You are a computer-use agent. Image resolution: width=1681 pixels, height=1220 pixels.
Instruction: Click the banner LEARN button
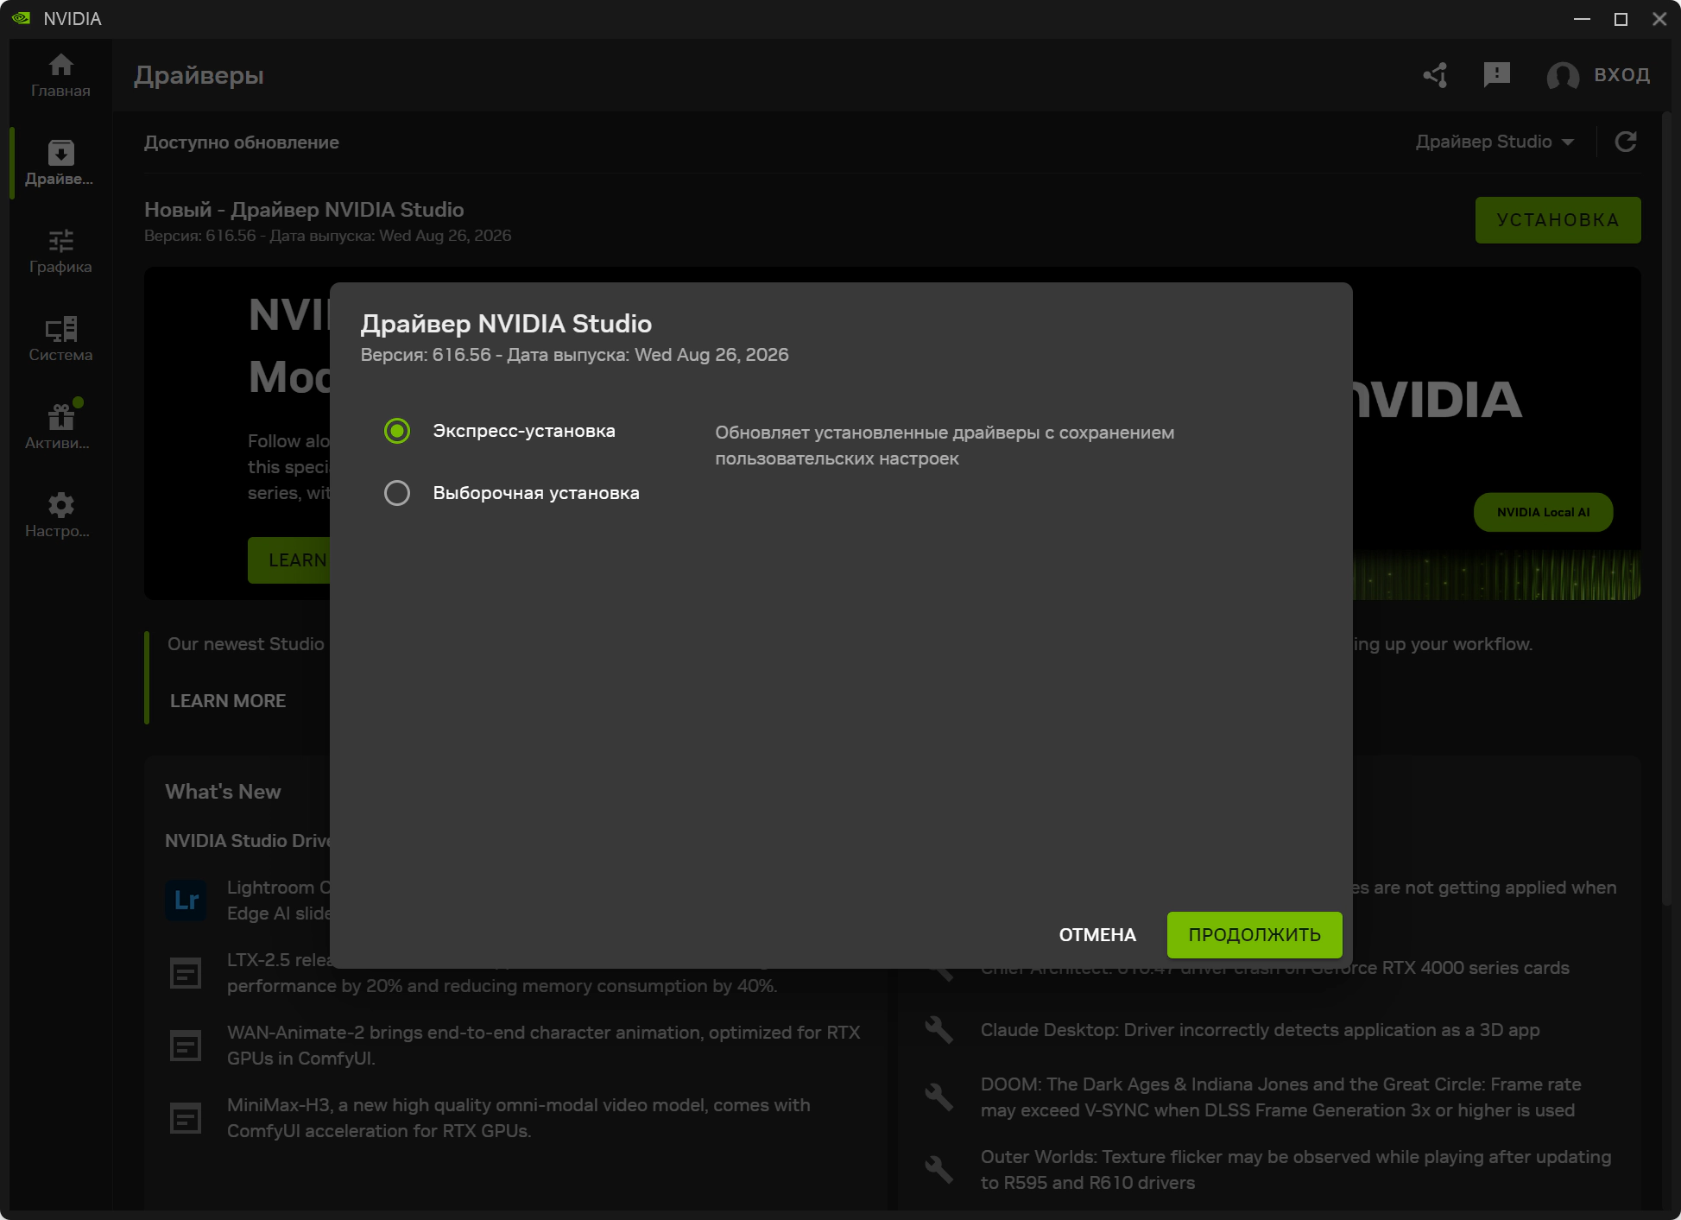[289, 560]
